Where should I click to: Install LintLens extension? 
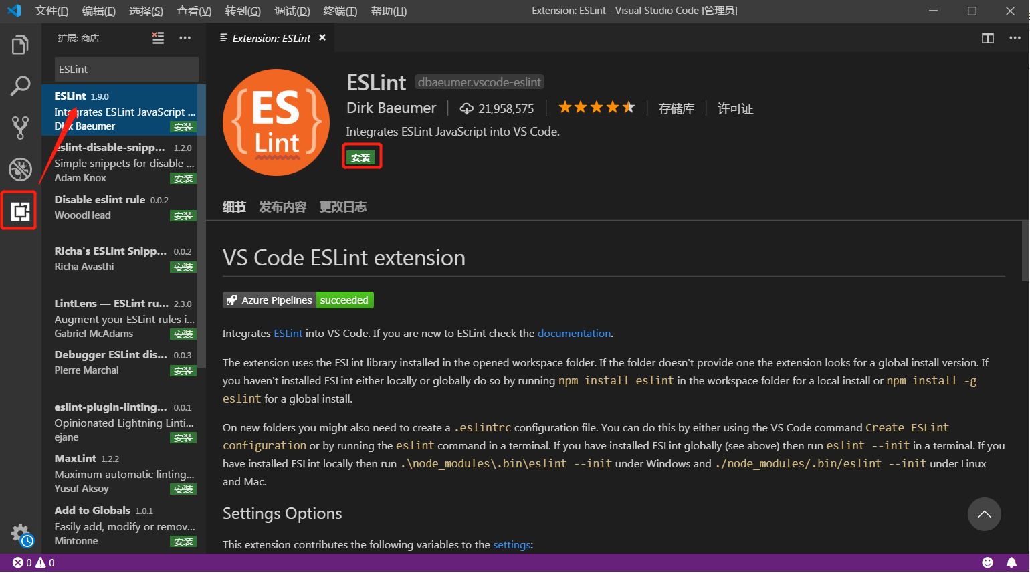tap(183, 334)
